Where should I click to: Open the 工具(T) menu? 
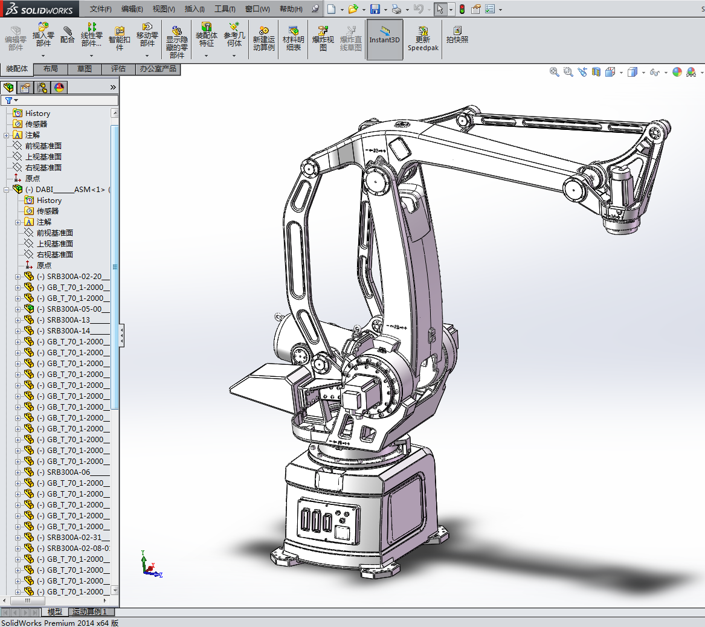pos(225,9)
